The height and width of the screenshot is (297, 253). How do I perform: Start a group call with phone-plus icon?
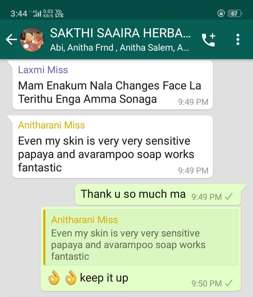tap(209, 39)
